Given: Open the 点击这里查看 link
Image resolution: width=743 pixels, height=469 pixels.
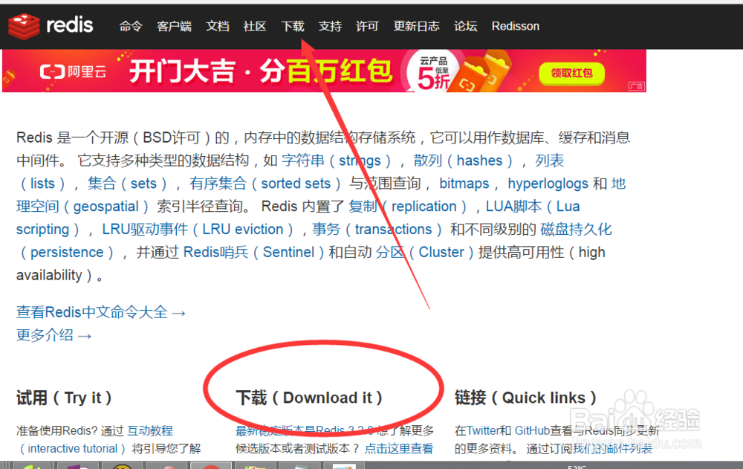Looking at the screenshot, I should [398, 449].
